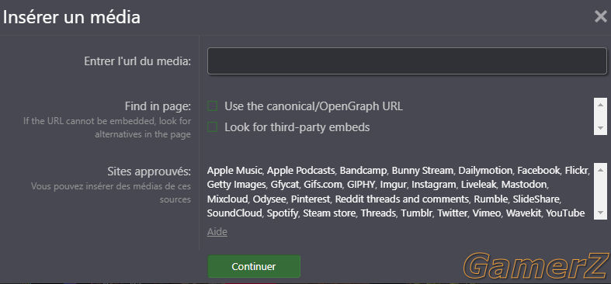The image size is (611, 284).
Task: Click the Gifs.com site name
Action: pos(323,184)
